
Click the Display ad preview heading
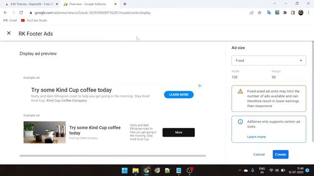coord(38,54)
